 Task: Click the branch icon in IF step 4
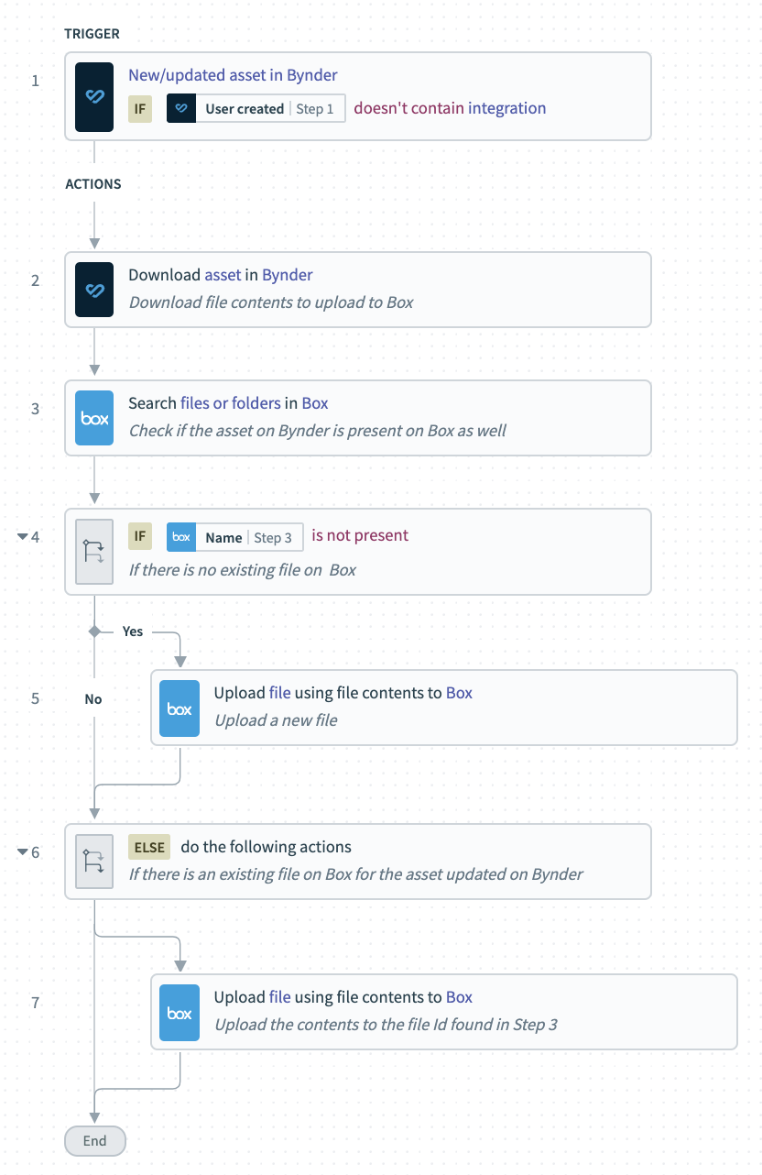pos(94,552)
